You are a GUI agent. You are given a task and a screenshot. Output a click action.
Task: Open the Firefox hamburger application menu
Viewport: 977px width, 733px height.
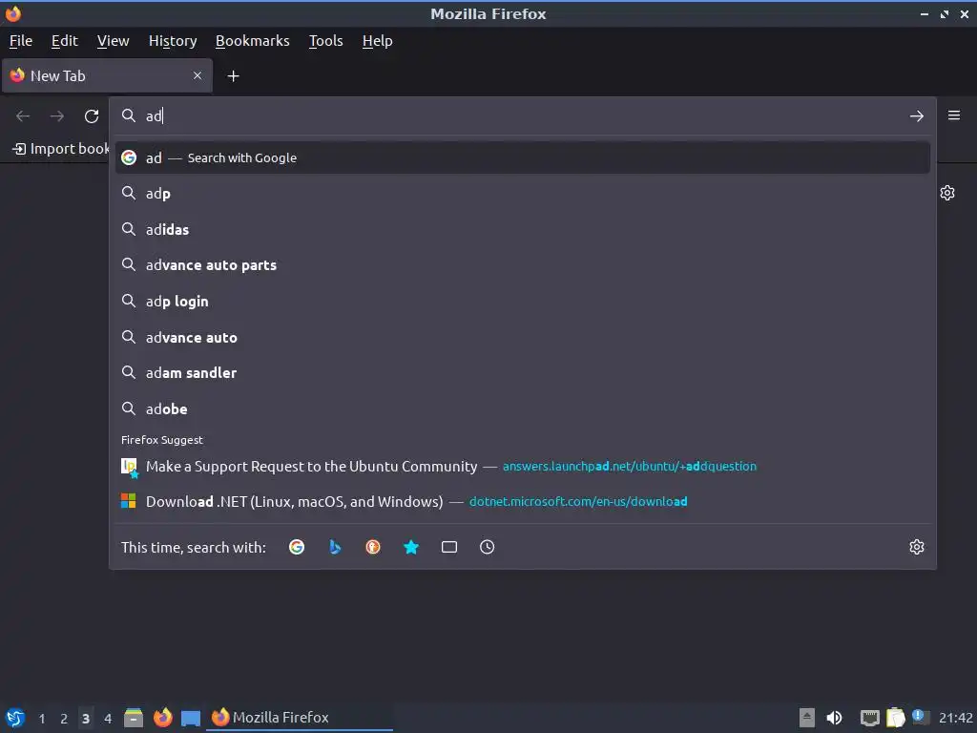tap(954, 115)
